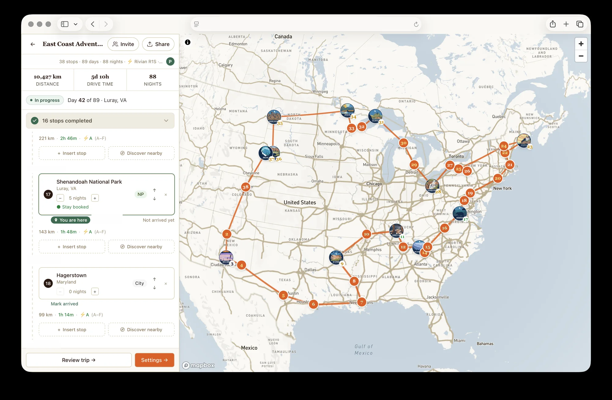Move Hagerstown stop up

pos(155,279)
